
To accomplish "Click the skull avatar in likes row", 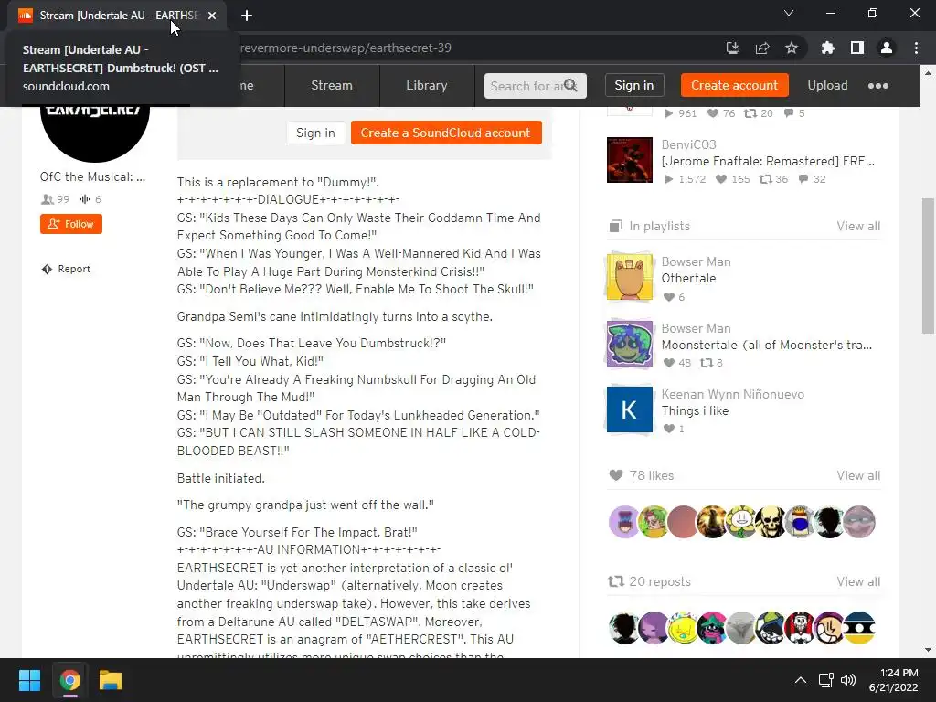I will pos(771,522).
